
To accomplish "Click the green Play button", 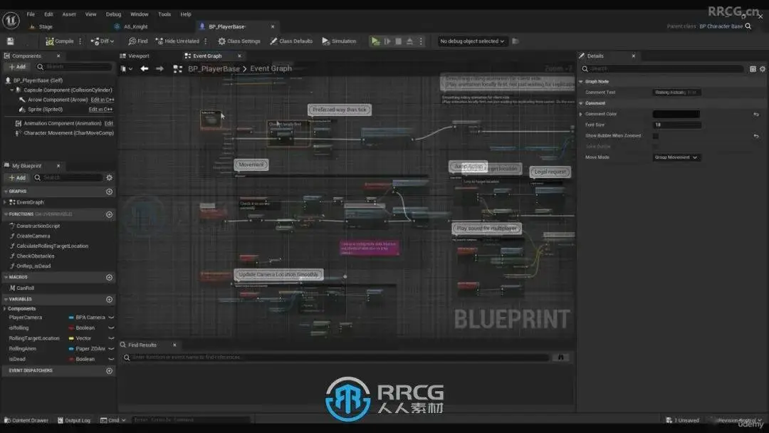I will 375,41.
